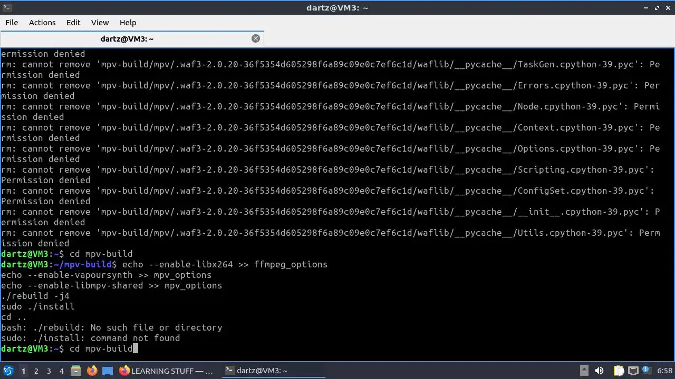
Task: Click the 'cd ..' line
Action: (x=14, y=317)
